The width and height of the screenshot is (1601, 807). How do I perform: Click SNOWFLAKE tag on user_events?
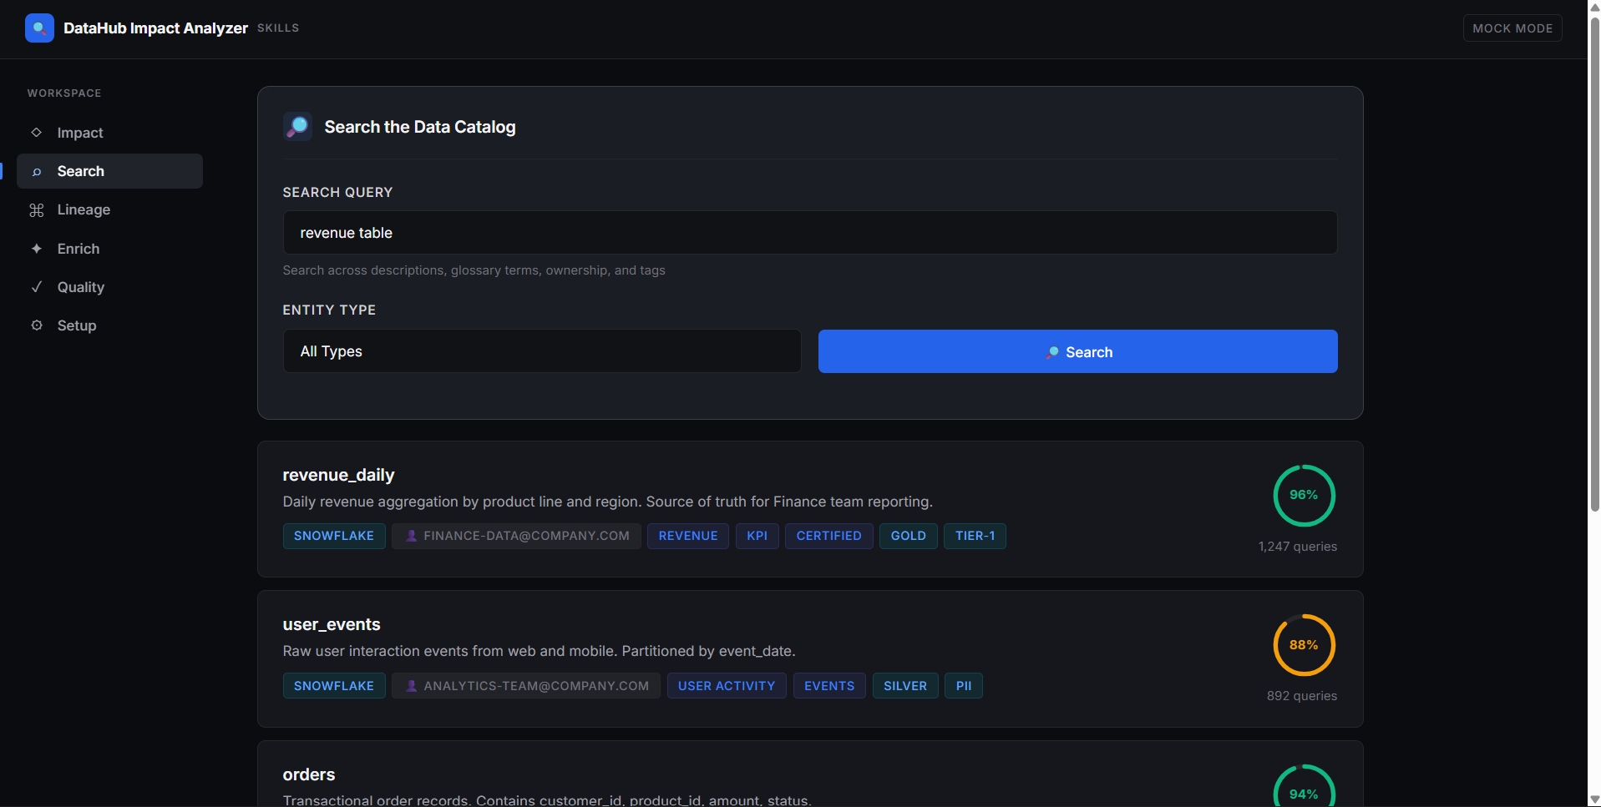pyautogui.click(x=334, y=686)
